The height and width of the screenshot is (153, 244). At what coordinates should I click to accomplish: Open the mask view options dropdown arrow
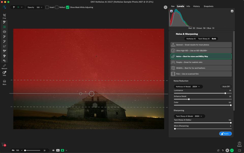pyautogui.click(x=66, y=150)
